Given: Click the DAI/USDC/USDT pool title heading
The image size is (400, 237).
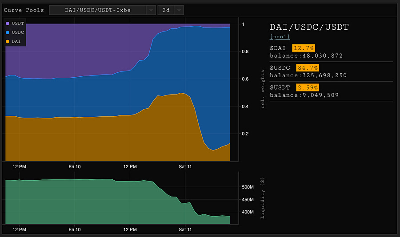Looking at the screenshot, I should [x=309, y=27].
